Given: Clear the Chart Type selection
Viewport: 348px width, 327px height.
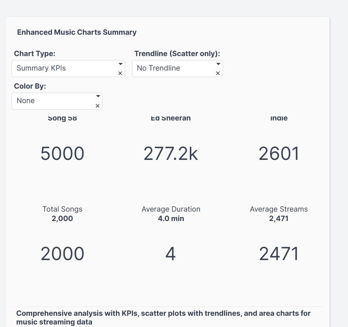Looking at the screenshot, I should click(120, 73).
